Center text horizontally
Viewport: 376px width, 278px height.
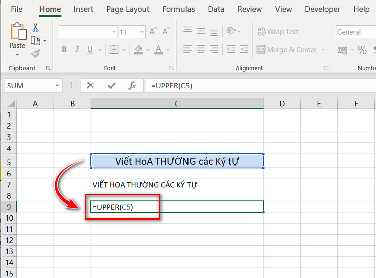pos(201,49)
